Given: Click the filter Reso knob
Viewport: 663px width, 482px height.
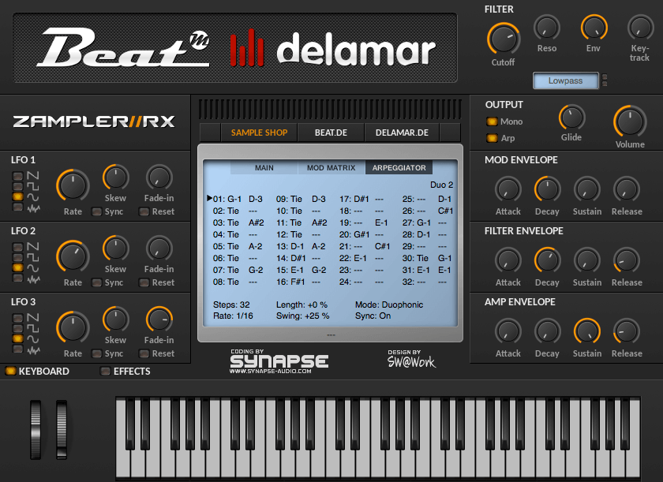Looking at the screenshot, I should point(547,28).
